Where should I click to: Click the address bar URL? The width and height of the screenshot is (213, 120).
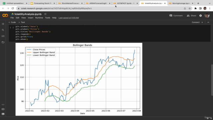(56, 8)
